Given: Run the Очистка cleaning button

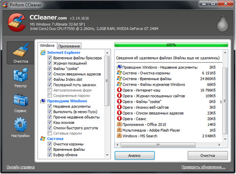Looking at the screenshot, I should tap(208, 155).
